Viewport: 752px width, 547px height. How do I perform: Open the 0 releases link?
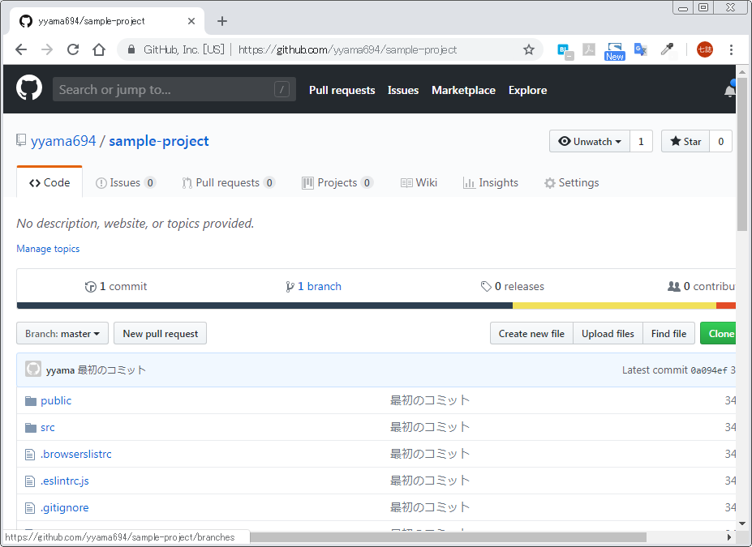click(x=512, y=286)
